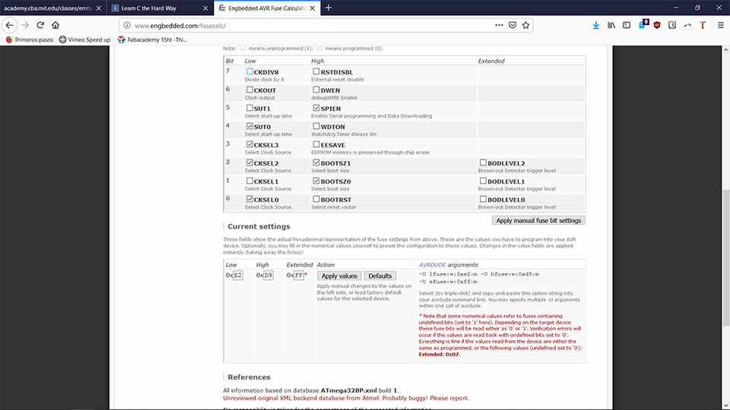This screenshot has height=410, width=730.
Task: Click the Defaults button
Action: (x=380, y=276)
